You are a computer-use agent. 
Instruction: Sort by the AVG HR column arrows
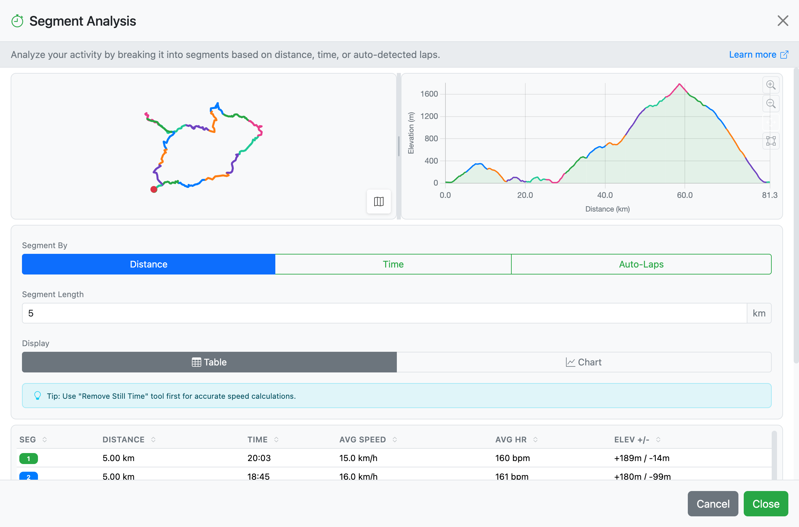click(x=535, y=440)
